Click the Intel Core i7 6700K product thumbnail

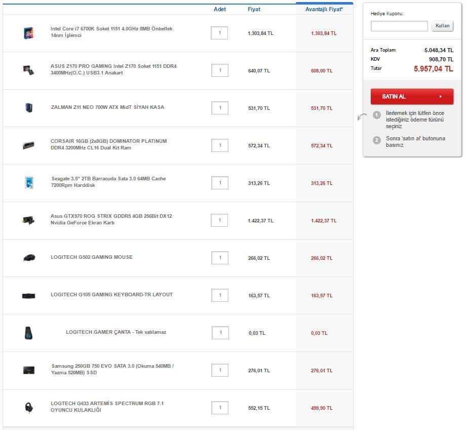[29, 33]
